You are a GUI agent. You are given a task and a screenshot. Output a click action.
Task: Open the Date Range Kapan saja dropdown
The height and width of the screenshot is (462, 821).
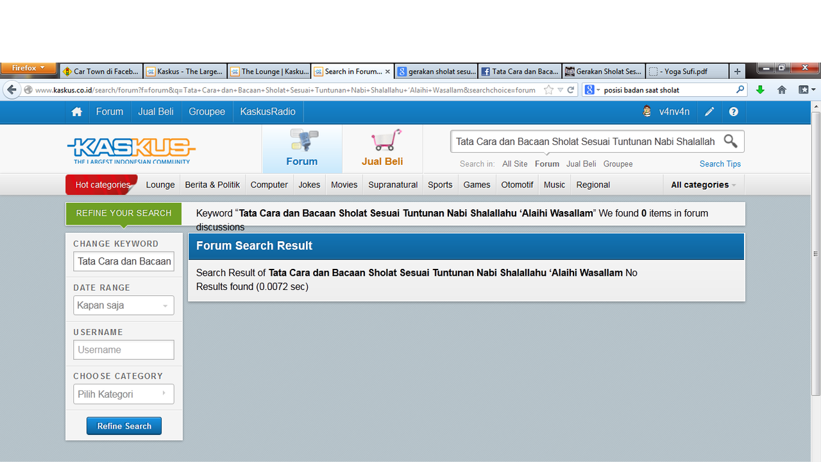pyautogui.click(x=124, y=305)
